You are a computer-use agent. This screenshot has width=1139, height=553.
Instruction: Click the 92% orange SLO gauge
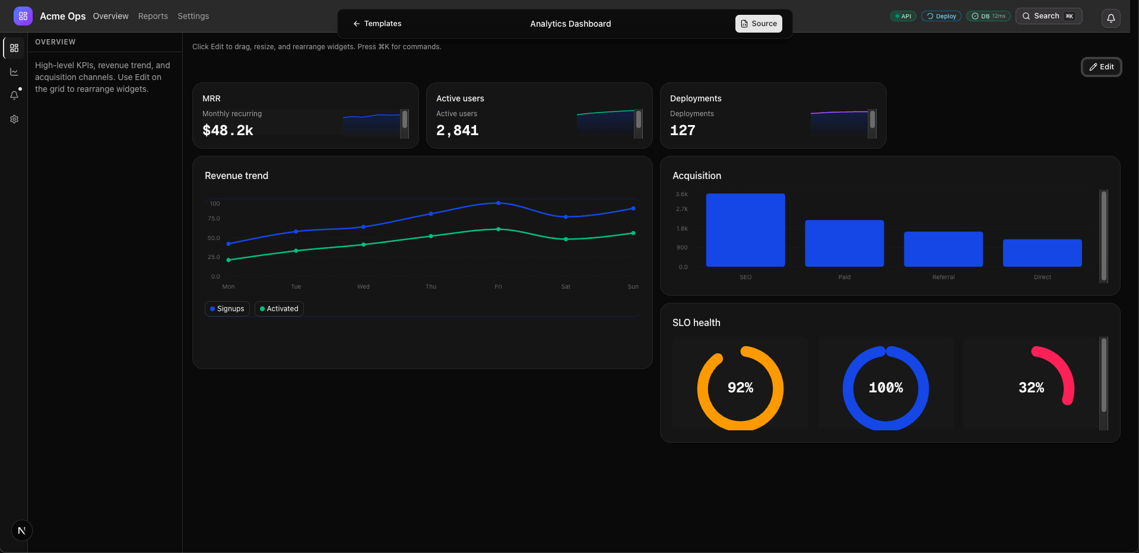[x=740, y=388]
